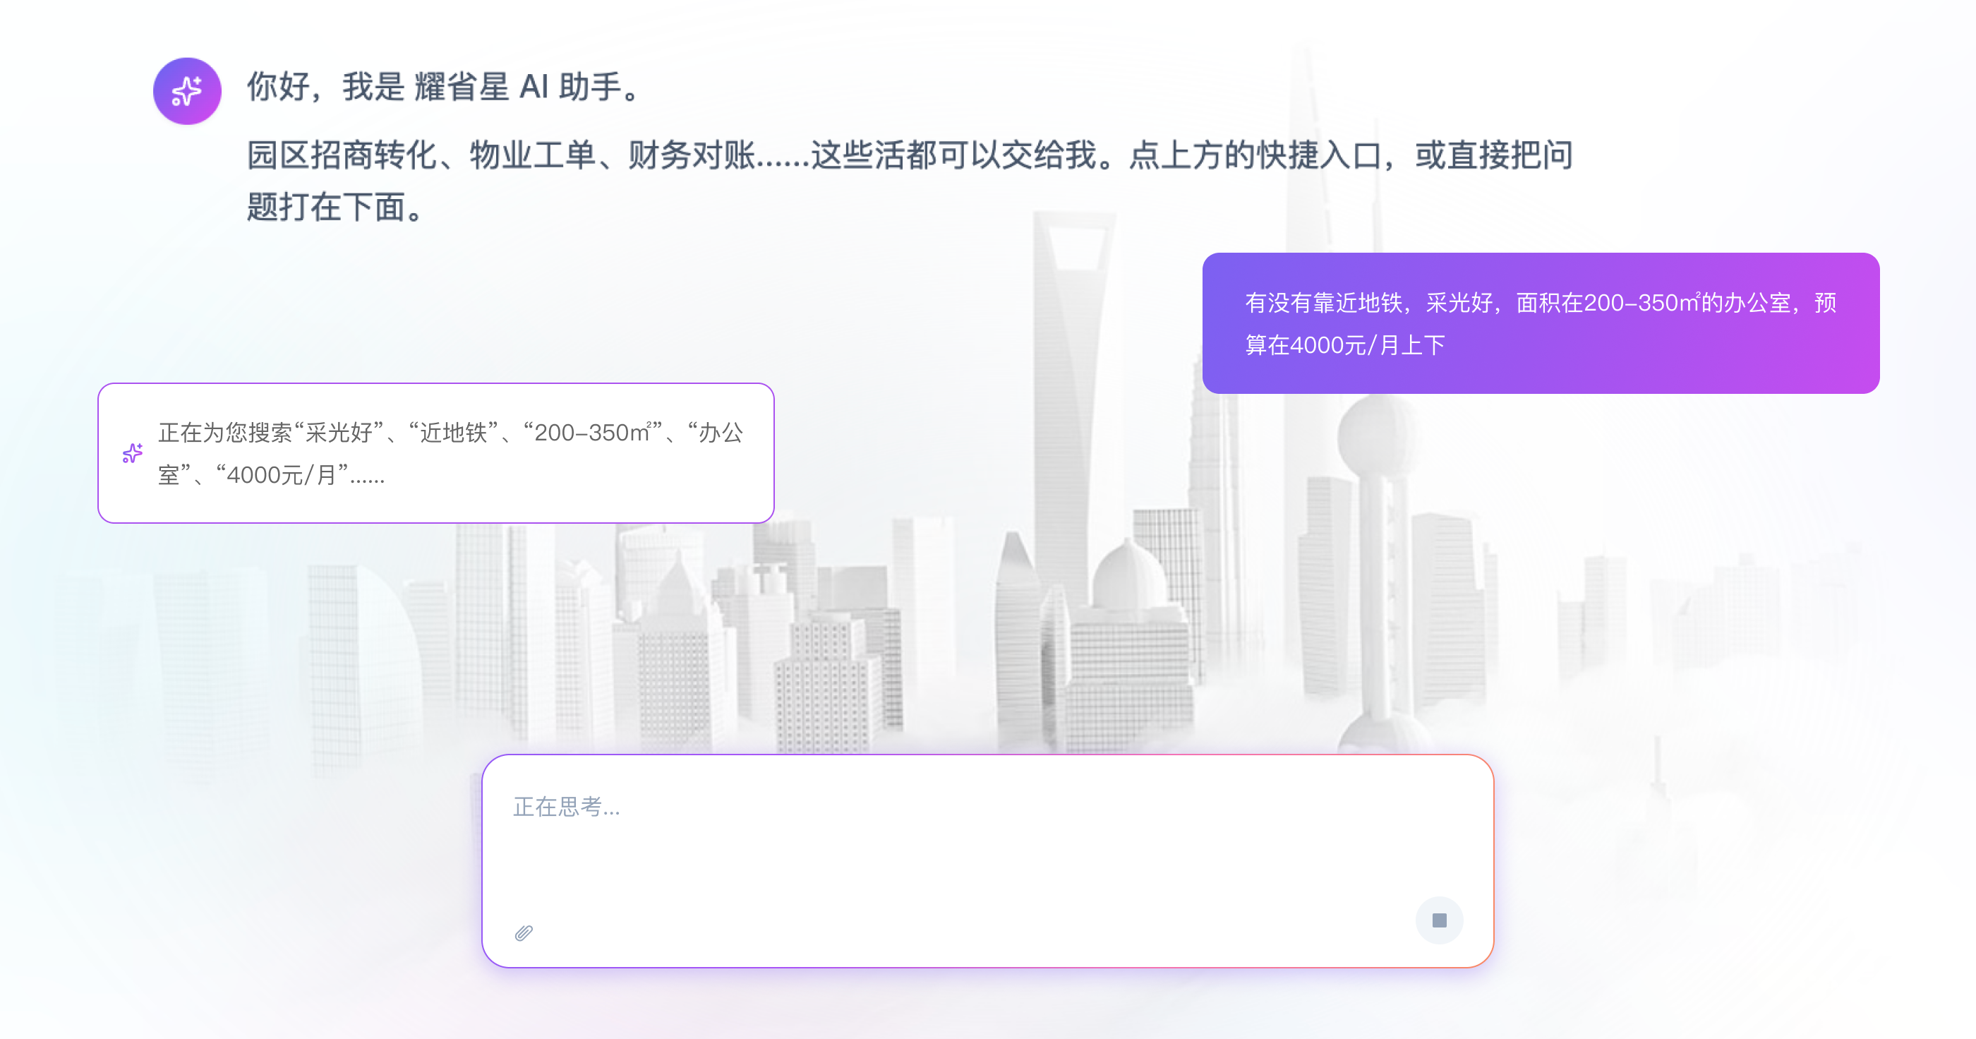1976x1039 pixels.
Task: Click the '正在为您搜索' search status bubble
Action: point(435,452)
